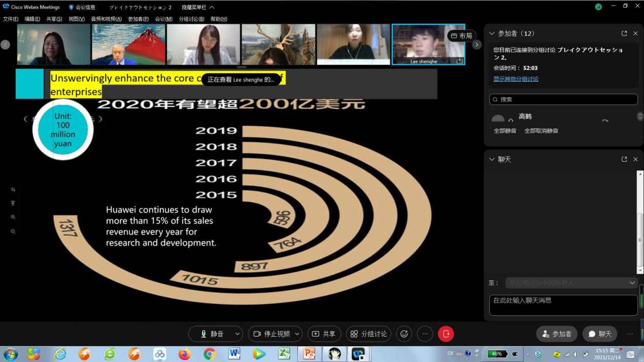Pop out the 聊天 chat panel
The height and width of the screenshot is (362, 644).
coord(624,159)
